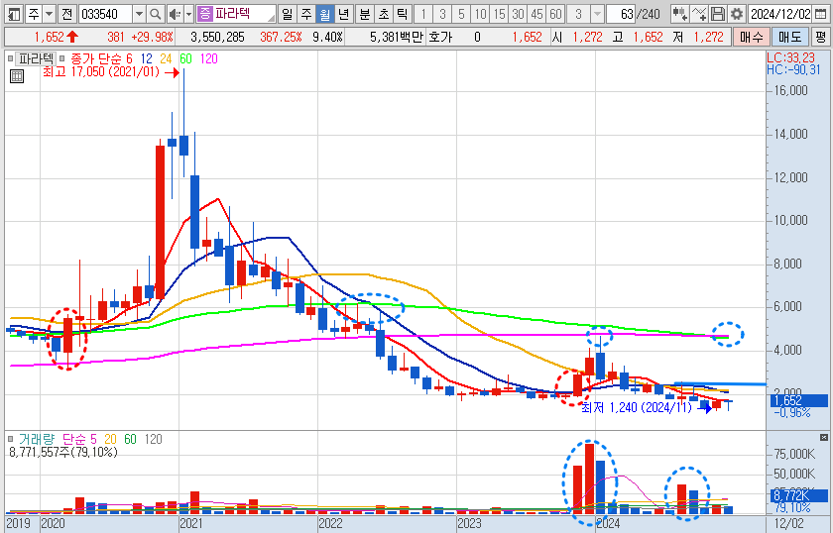Click the close icon of the volume panel
Viewport: 833px width, 533px height.
824,438
